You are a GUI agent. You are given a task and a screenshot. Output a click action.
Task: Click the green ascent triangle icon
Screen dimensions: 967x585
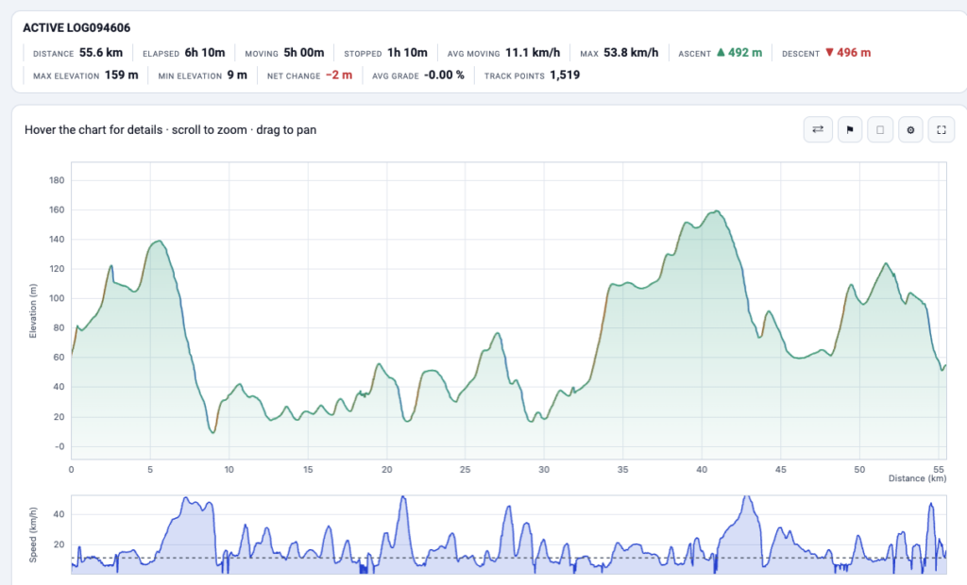click(x=721, y=53)
